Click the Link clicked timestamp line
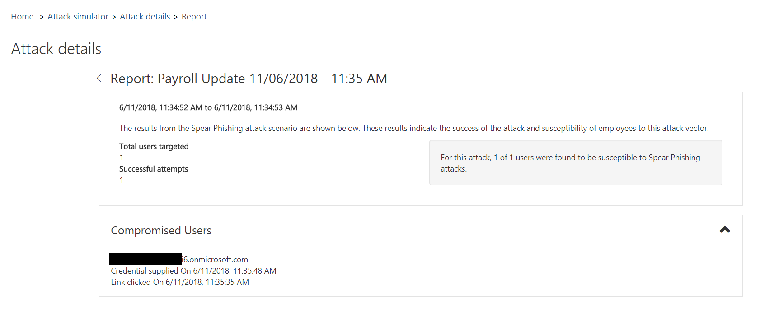Screen dimensions: 760x330 click(x=180, y=282)
